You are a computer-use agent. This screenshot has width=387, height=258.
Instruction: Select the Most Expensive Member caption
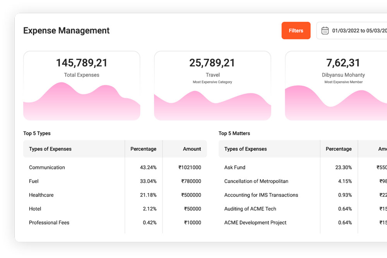[344, 82]
